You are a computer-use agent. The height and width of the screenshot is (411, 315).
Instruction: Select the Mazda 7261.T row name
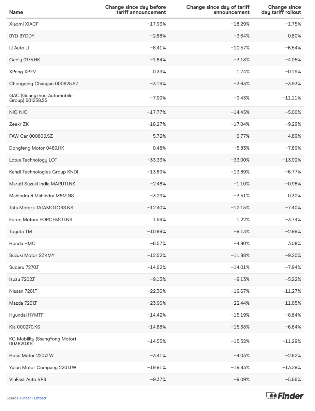[23, 303]
